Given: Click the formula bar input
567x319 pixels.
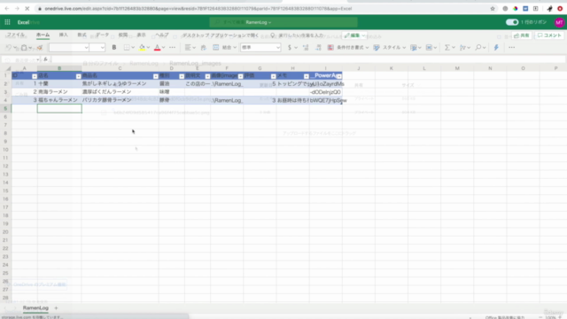Looking at the screenshot, I should click(308, 59).
